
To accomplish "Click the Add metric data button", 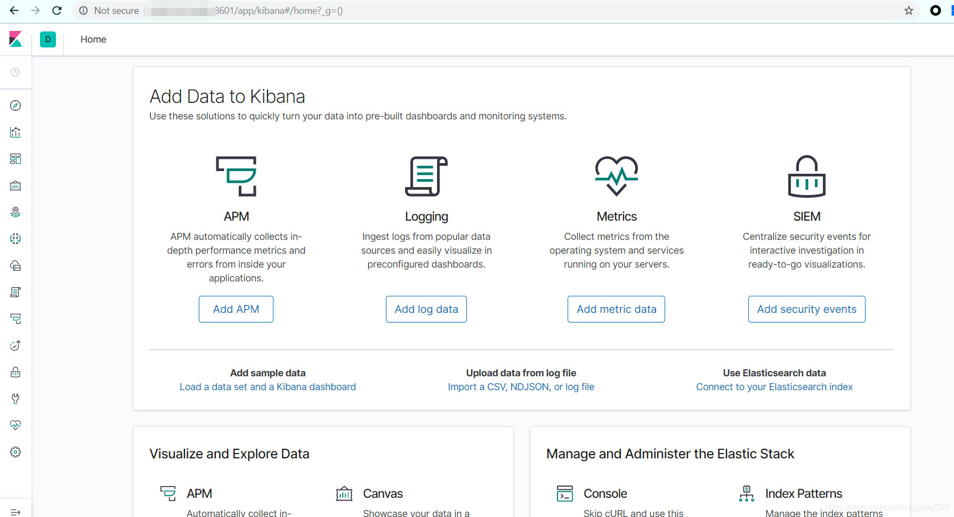I will [617, 309].
